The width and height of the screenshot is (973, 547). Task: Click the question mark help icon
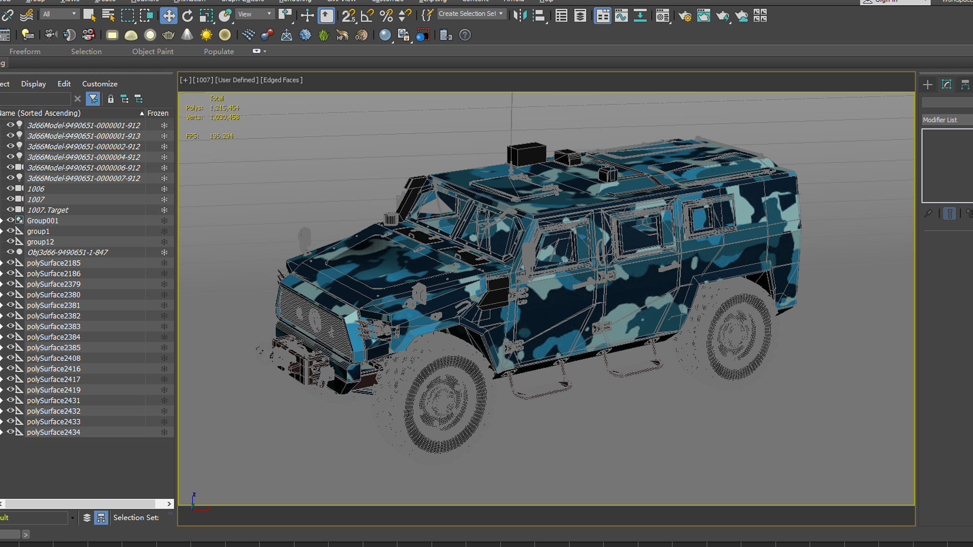tap(465, 35)
